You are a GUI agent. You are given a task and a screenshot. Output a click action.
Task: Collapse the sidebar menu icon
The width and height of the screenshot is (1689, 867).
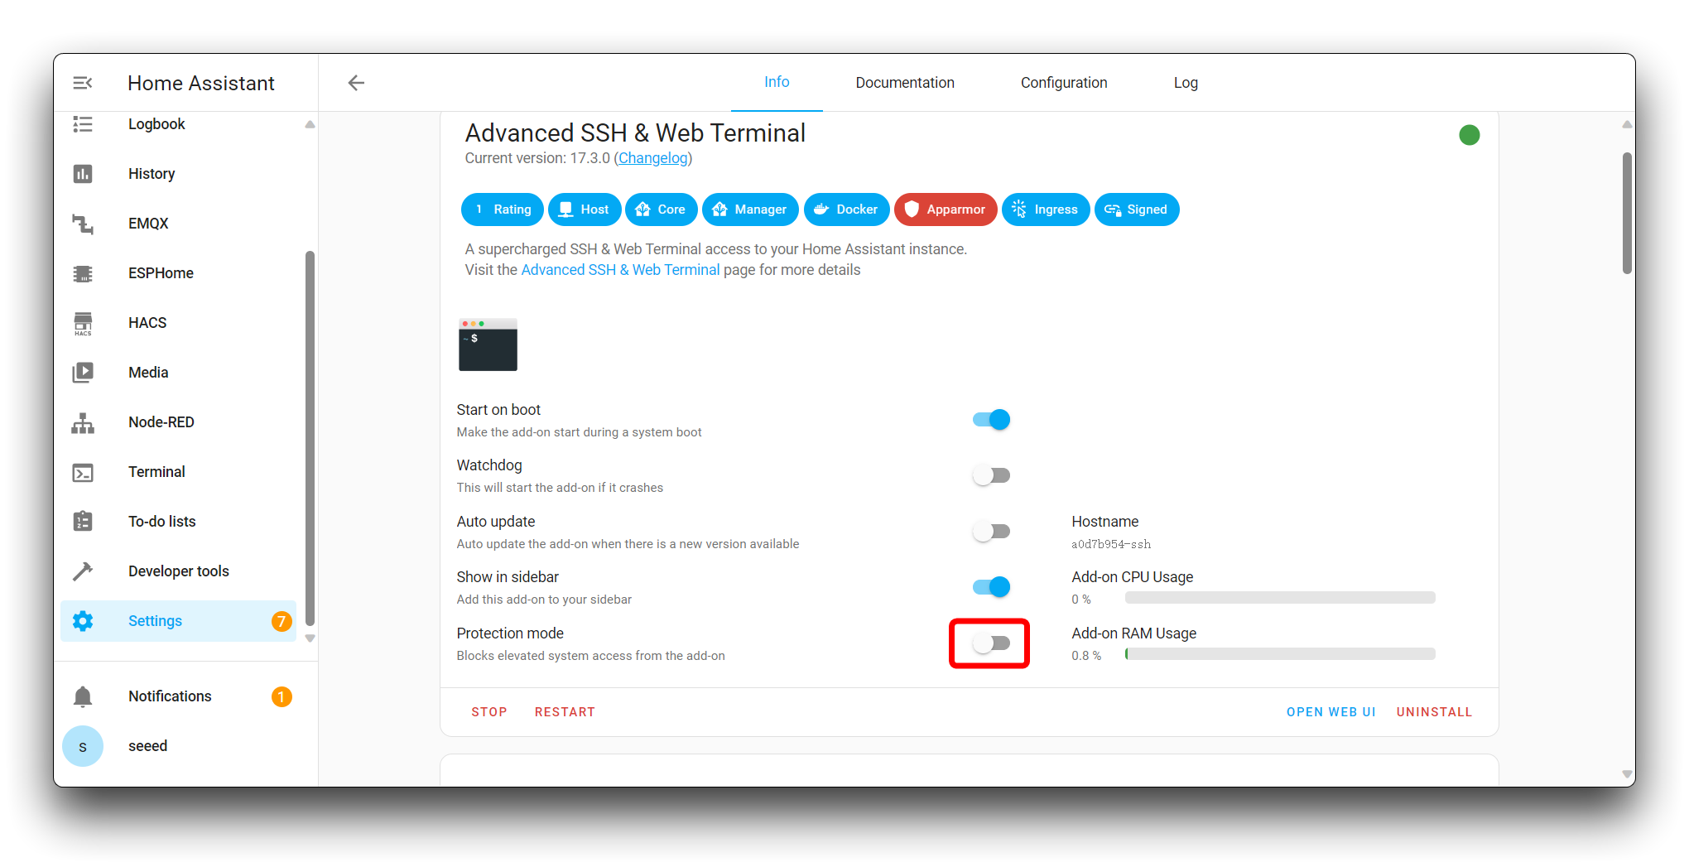pos(83,83)
